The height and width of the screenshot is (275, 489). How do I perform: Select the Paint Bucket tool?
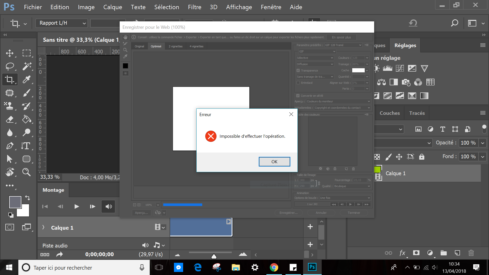(x=26, y=119)
